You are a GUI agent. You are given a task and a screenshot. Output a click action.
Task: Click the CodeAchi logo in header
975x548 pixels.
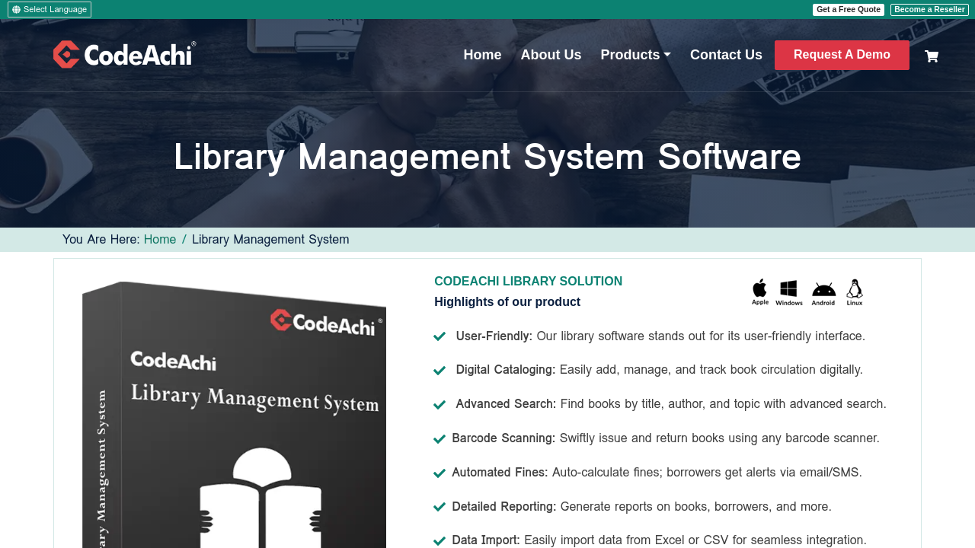click(124, 55)
